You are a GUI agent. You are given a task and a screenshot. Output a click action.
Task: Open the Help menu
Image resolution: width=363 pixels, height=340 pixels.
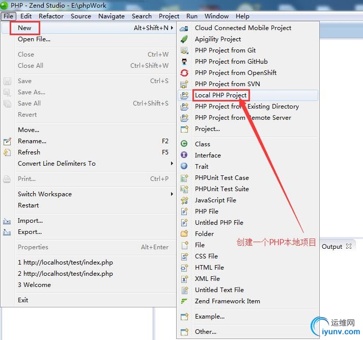pyautogui.click(x=243, y=16)
